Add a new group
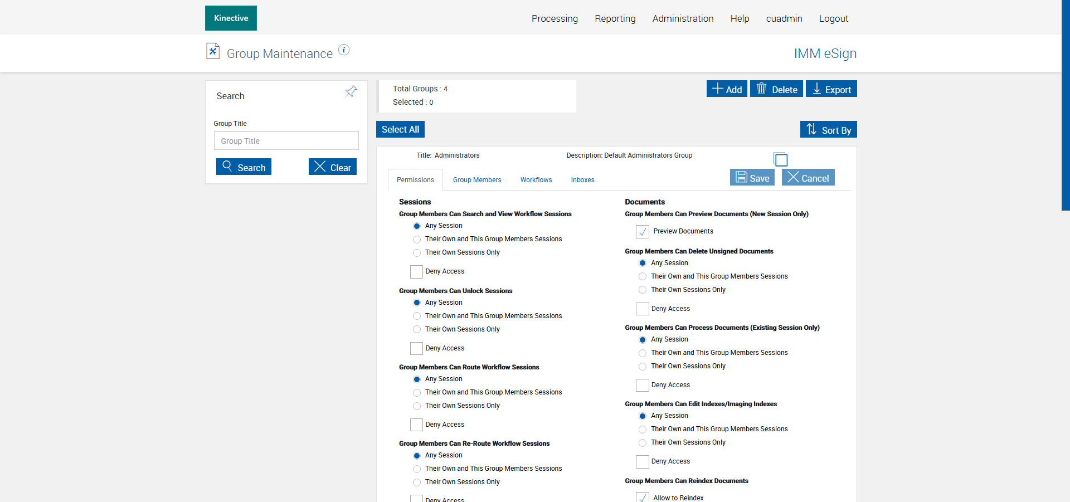 [726, 89]
